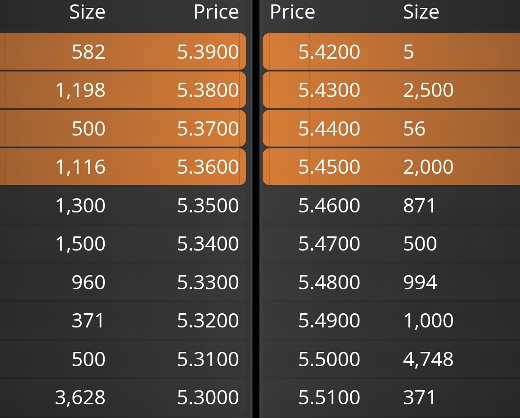Click the ask-side Size column header

tap(421, 12)
